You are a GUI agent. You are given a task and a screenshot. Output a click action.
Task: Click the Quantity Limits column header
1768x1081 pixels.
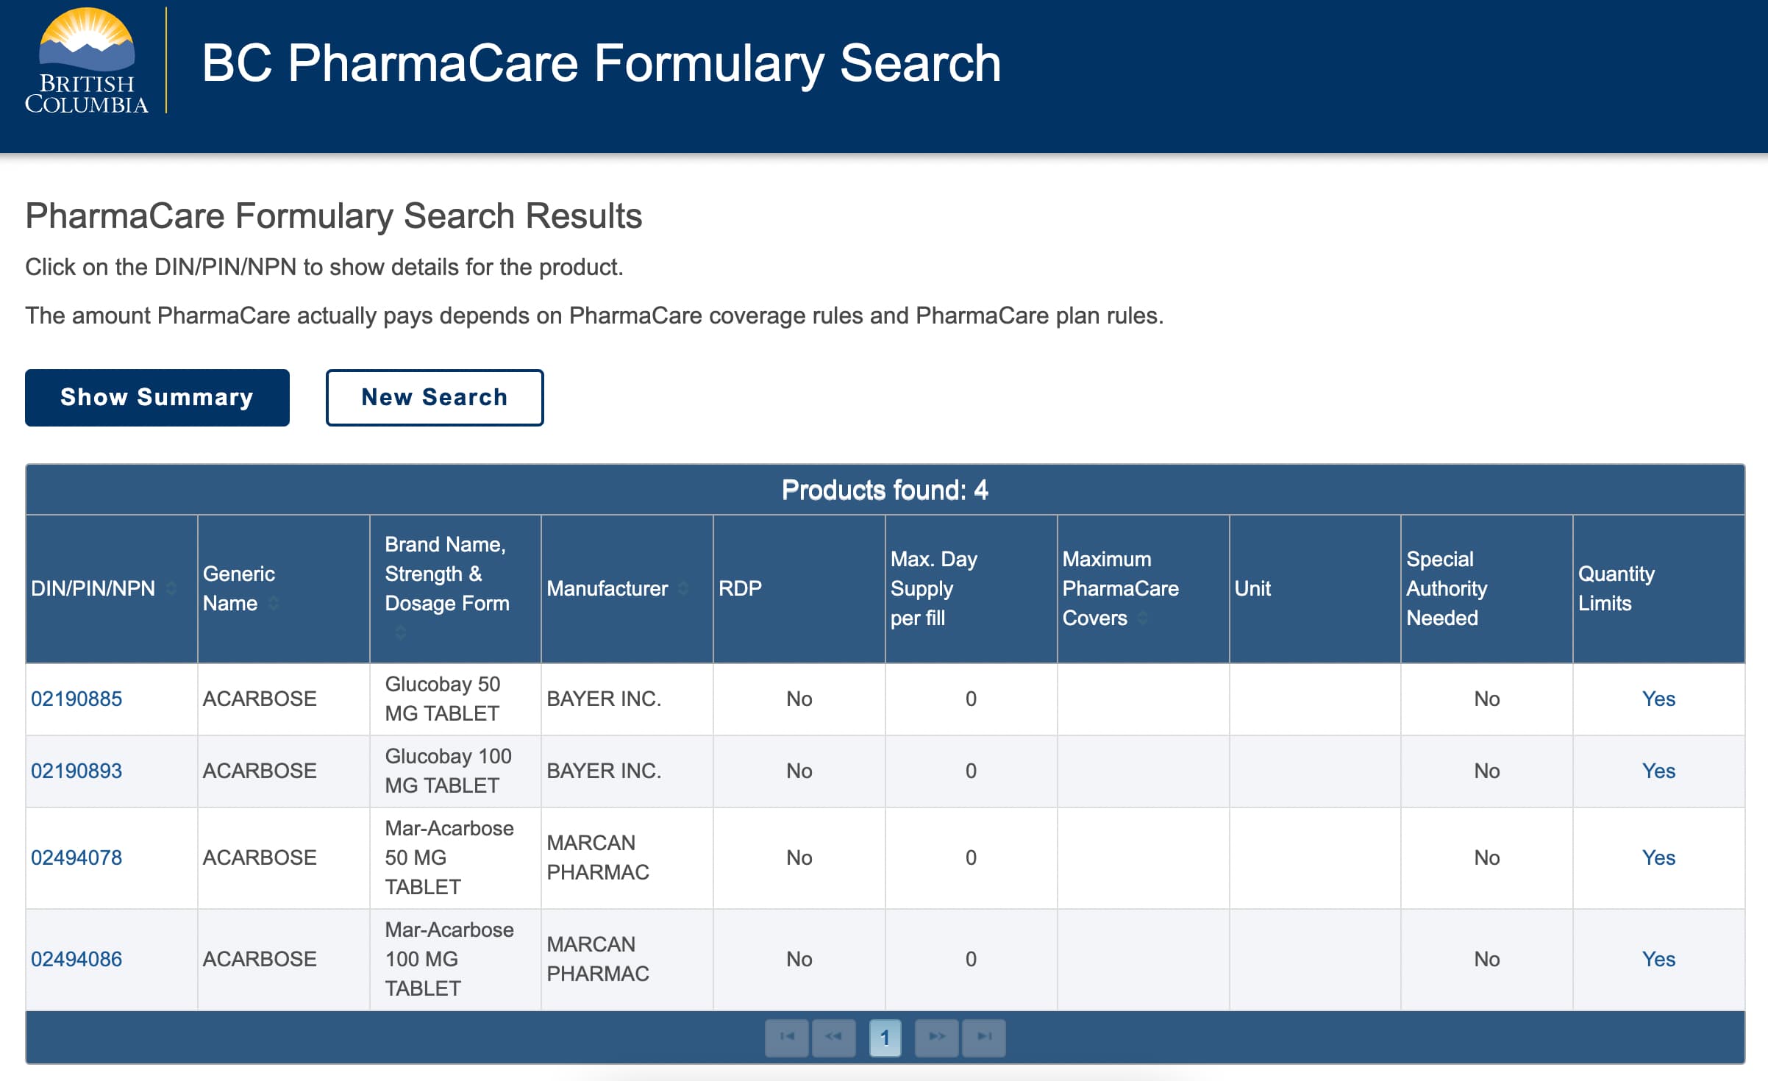[x=1658, y=588]
